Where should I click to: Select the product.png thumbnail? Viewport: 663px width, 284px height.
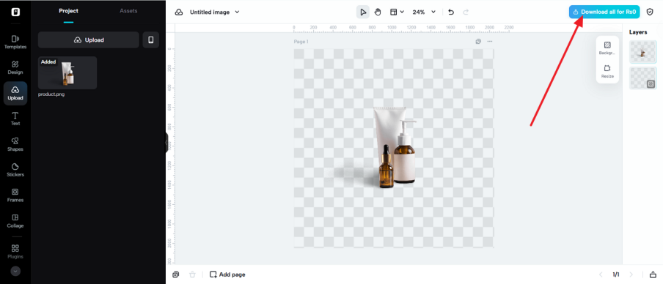click(x=67, y=72)
